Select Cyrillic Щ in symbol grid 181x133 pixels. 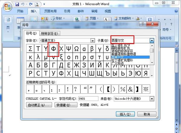pos(100,73)
